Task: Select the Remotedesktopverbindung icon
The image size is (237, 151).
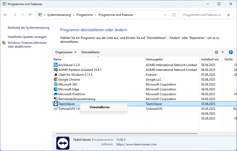Action: (x=56, y=99)
